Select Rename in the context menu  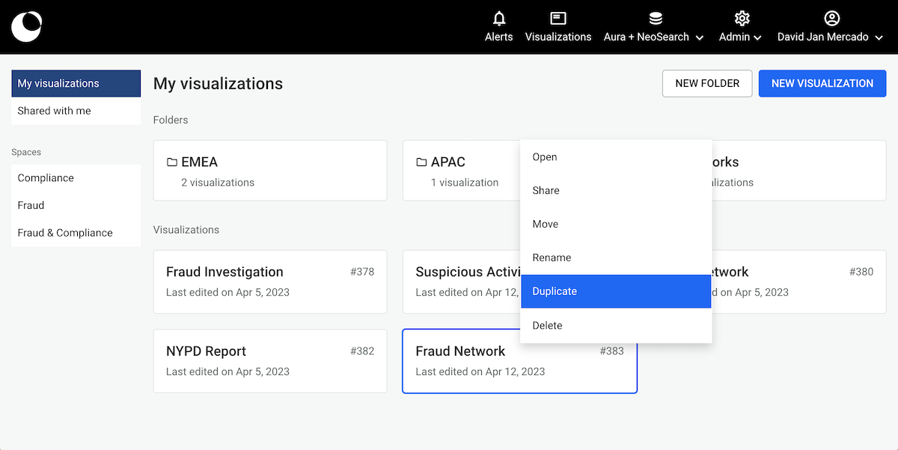coord(615,258)
